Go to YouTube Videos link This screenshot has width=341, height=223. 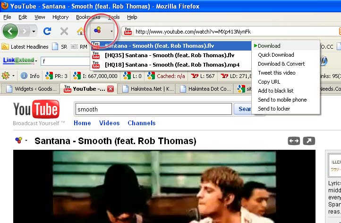point(109,123)
